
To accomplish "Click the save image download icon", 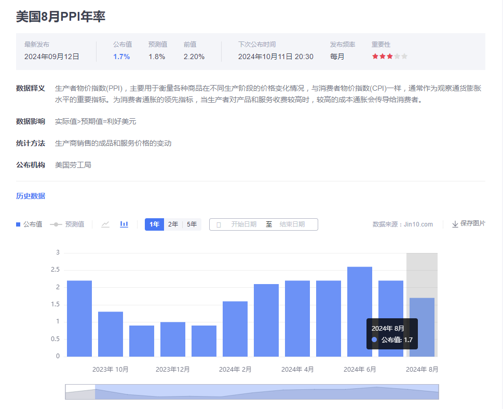I will [455, 224].
